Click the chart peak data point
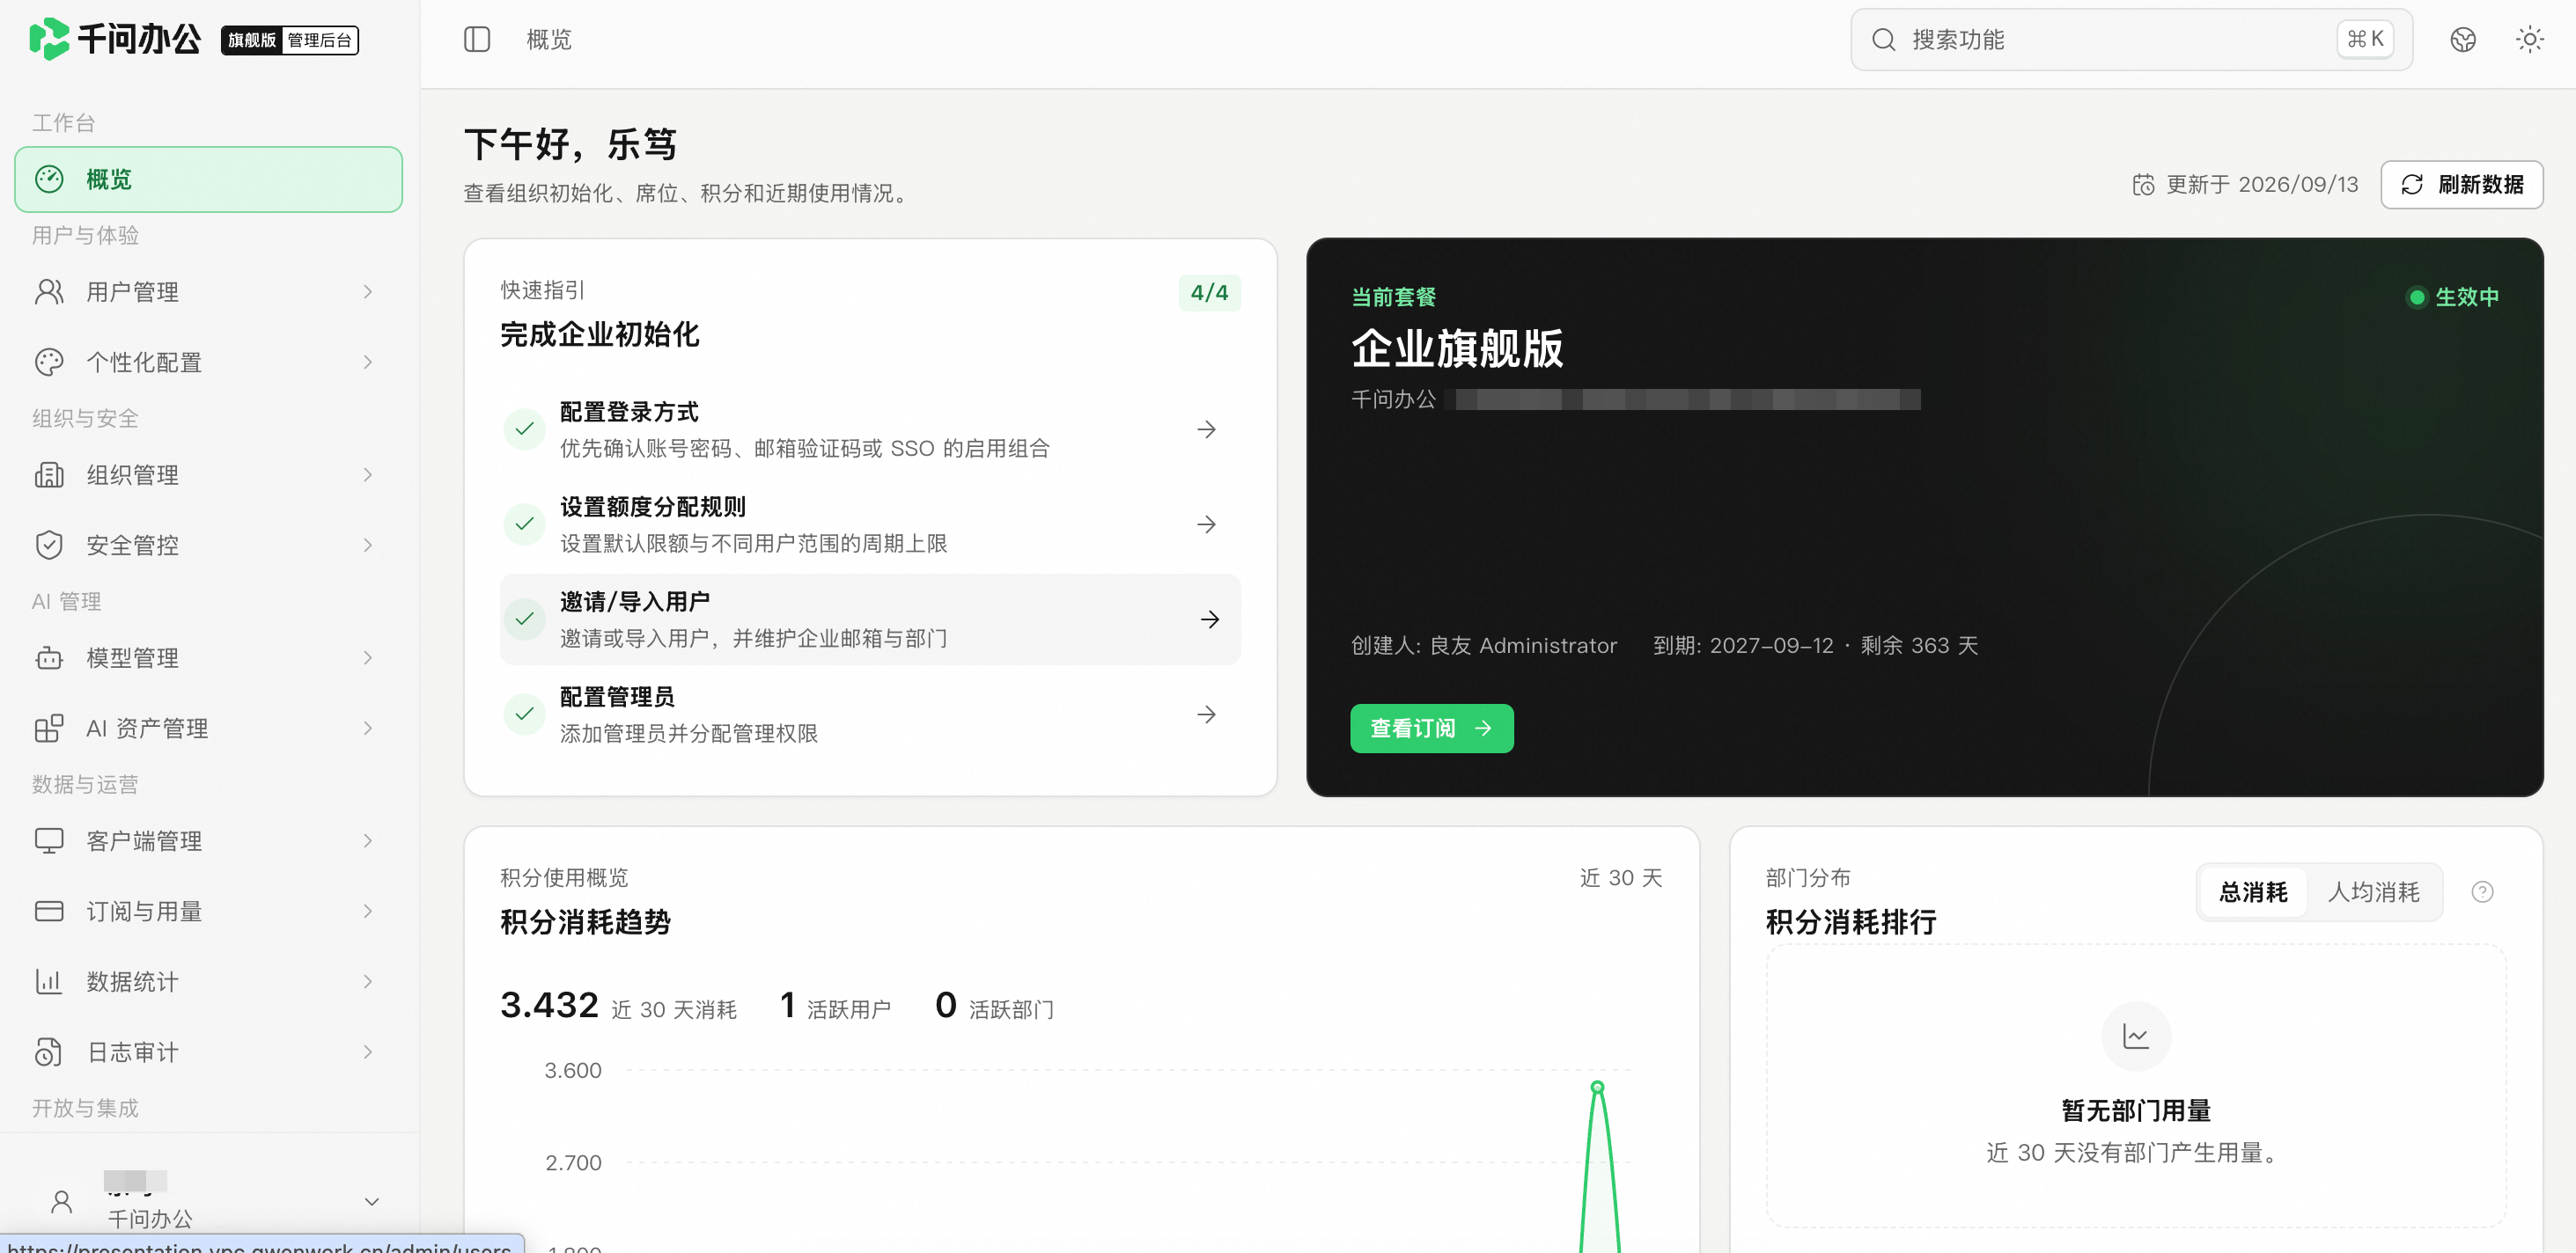2576x1253 pixels. (1597, 1086)
